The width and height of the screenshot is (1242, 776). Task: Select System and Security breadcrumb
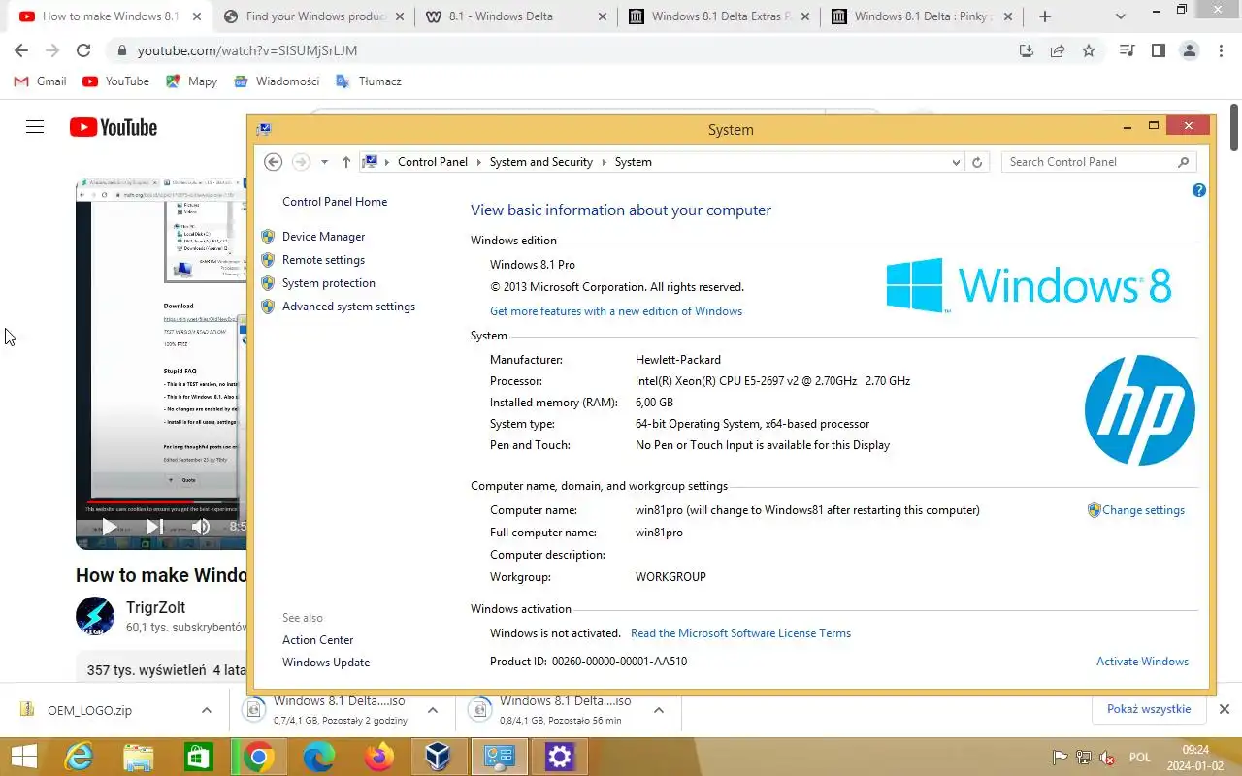coord(541,162)
